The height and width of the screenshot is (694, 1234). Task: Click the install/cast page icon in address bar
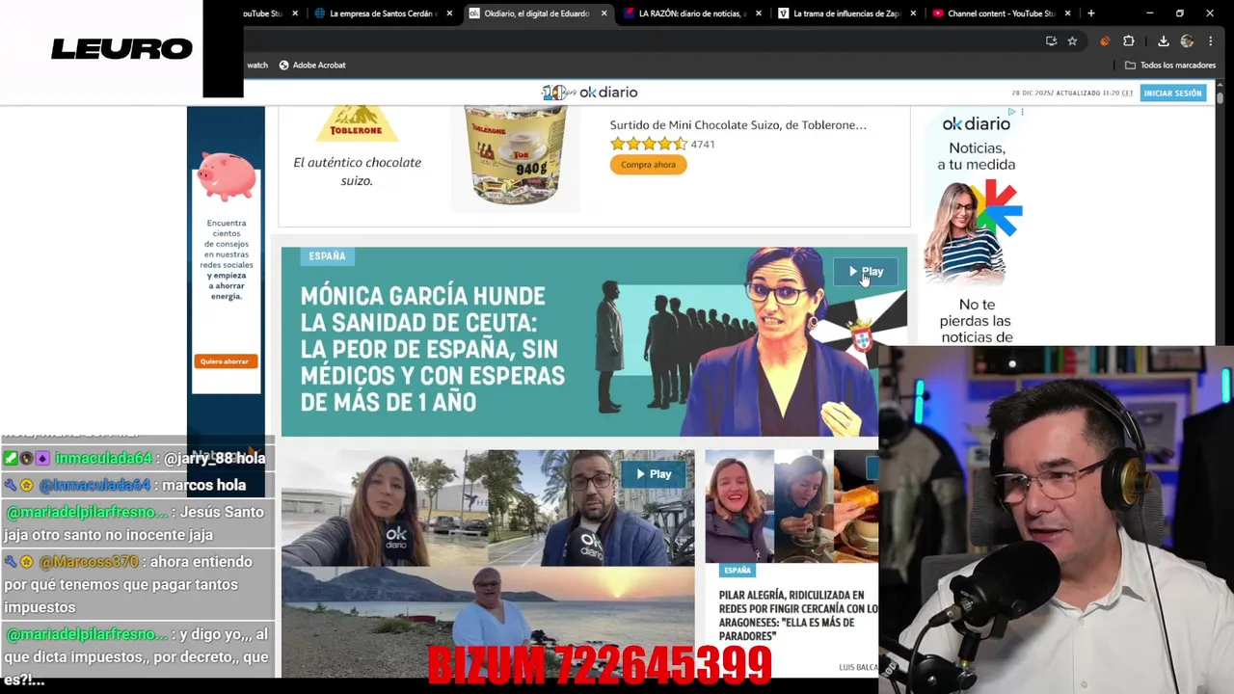1051,41
